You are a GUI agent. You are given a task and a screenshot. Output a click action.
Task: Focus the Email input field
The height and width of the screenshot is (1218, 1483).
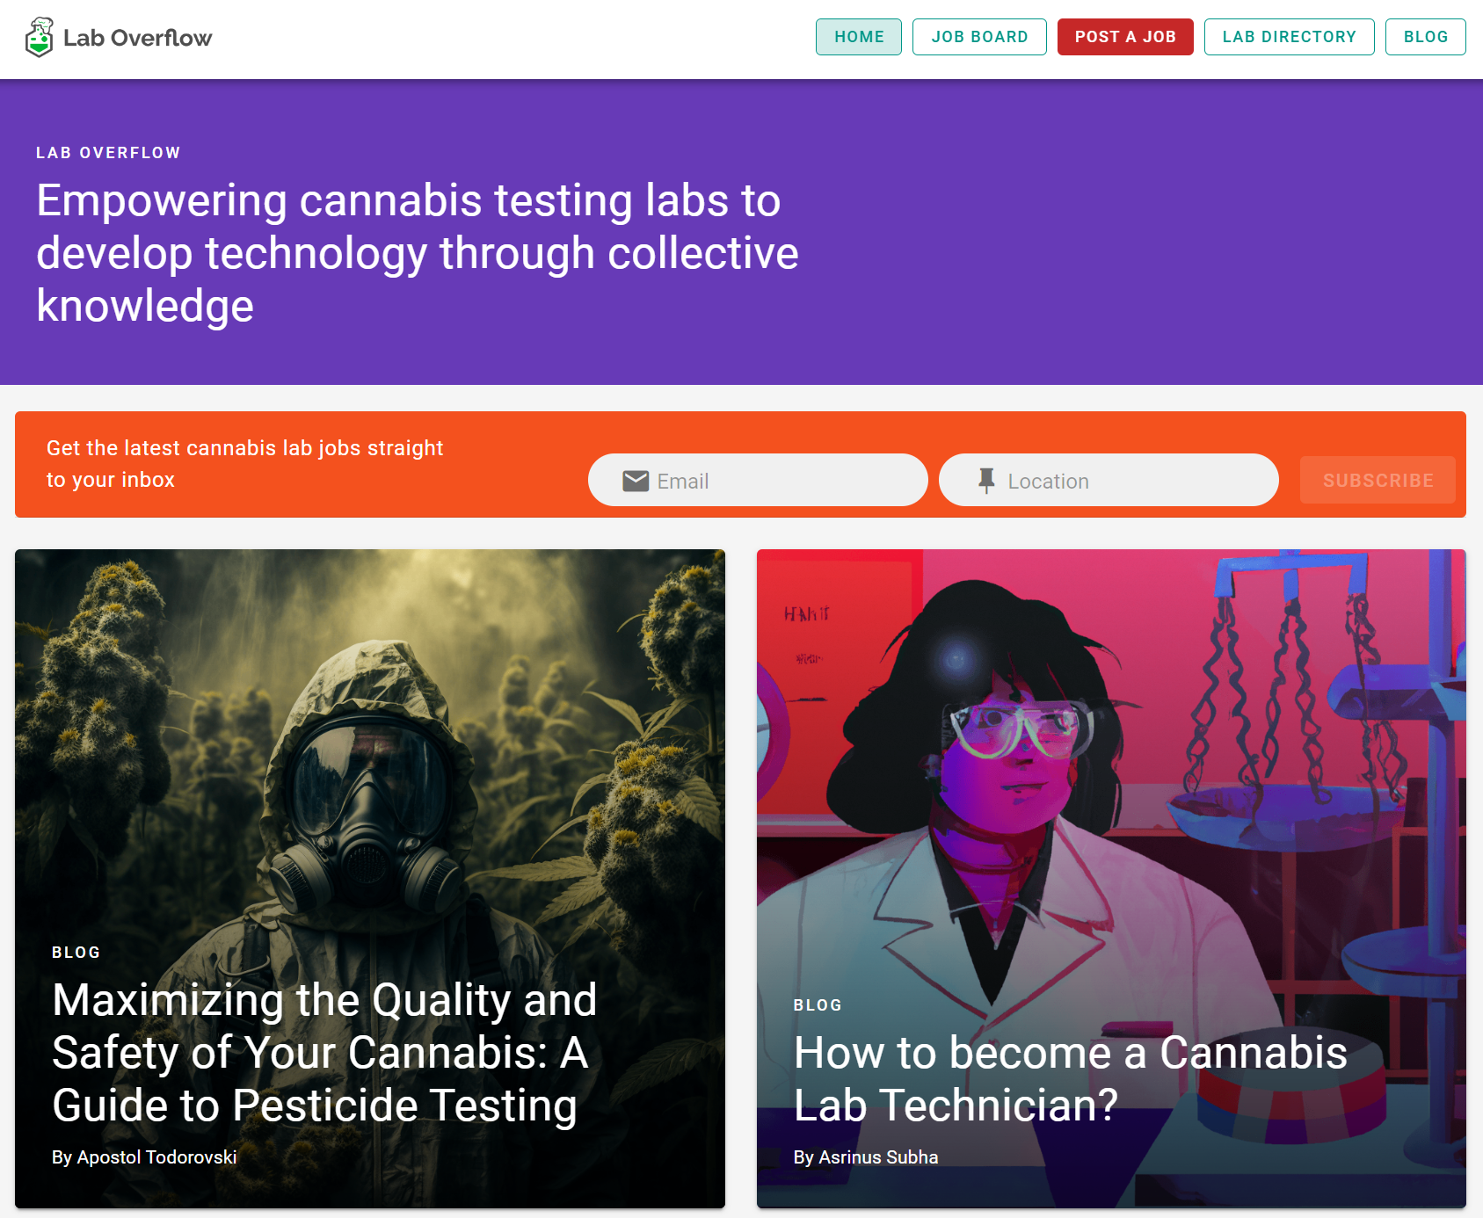(x=758, y=481)
